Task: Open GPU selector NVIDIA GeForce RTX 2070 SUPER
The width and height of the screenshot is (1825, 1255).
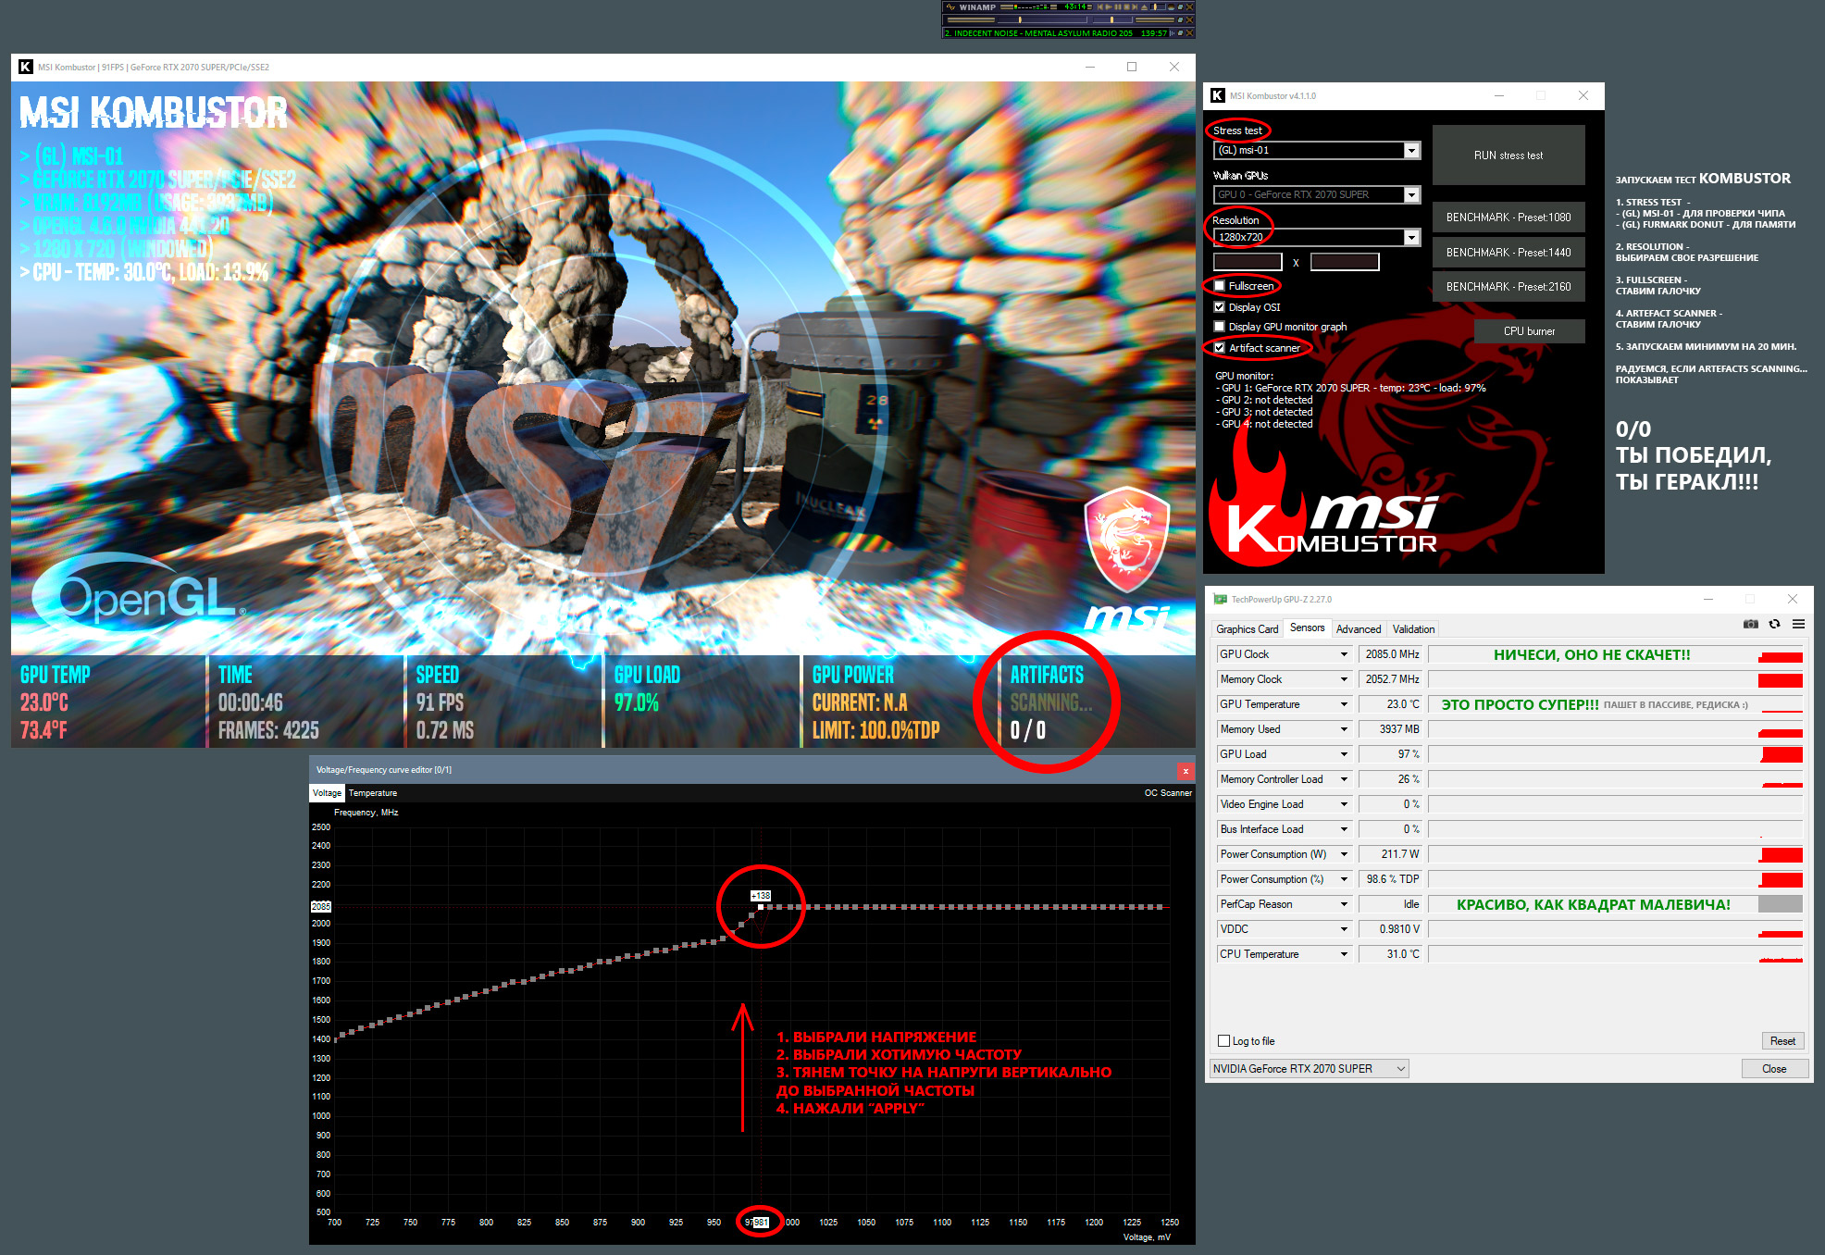Action: tap(1309, 1069)
